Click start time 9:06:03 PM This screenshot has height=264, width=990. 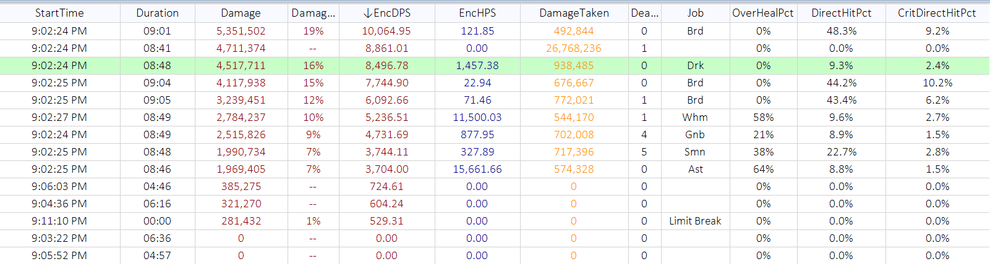click(59, 186)
